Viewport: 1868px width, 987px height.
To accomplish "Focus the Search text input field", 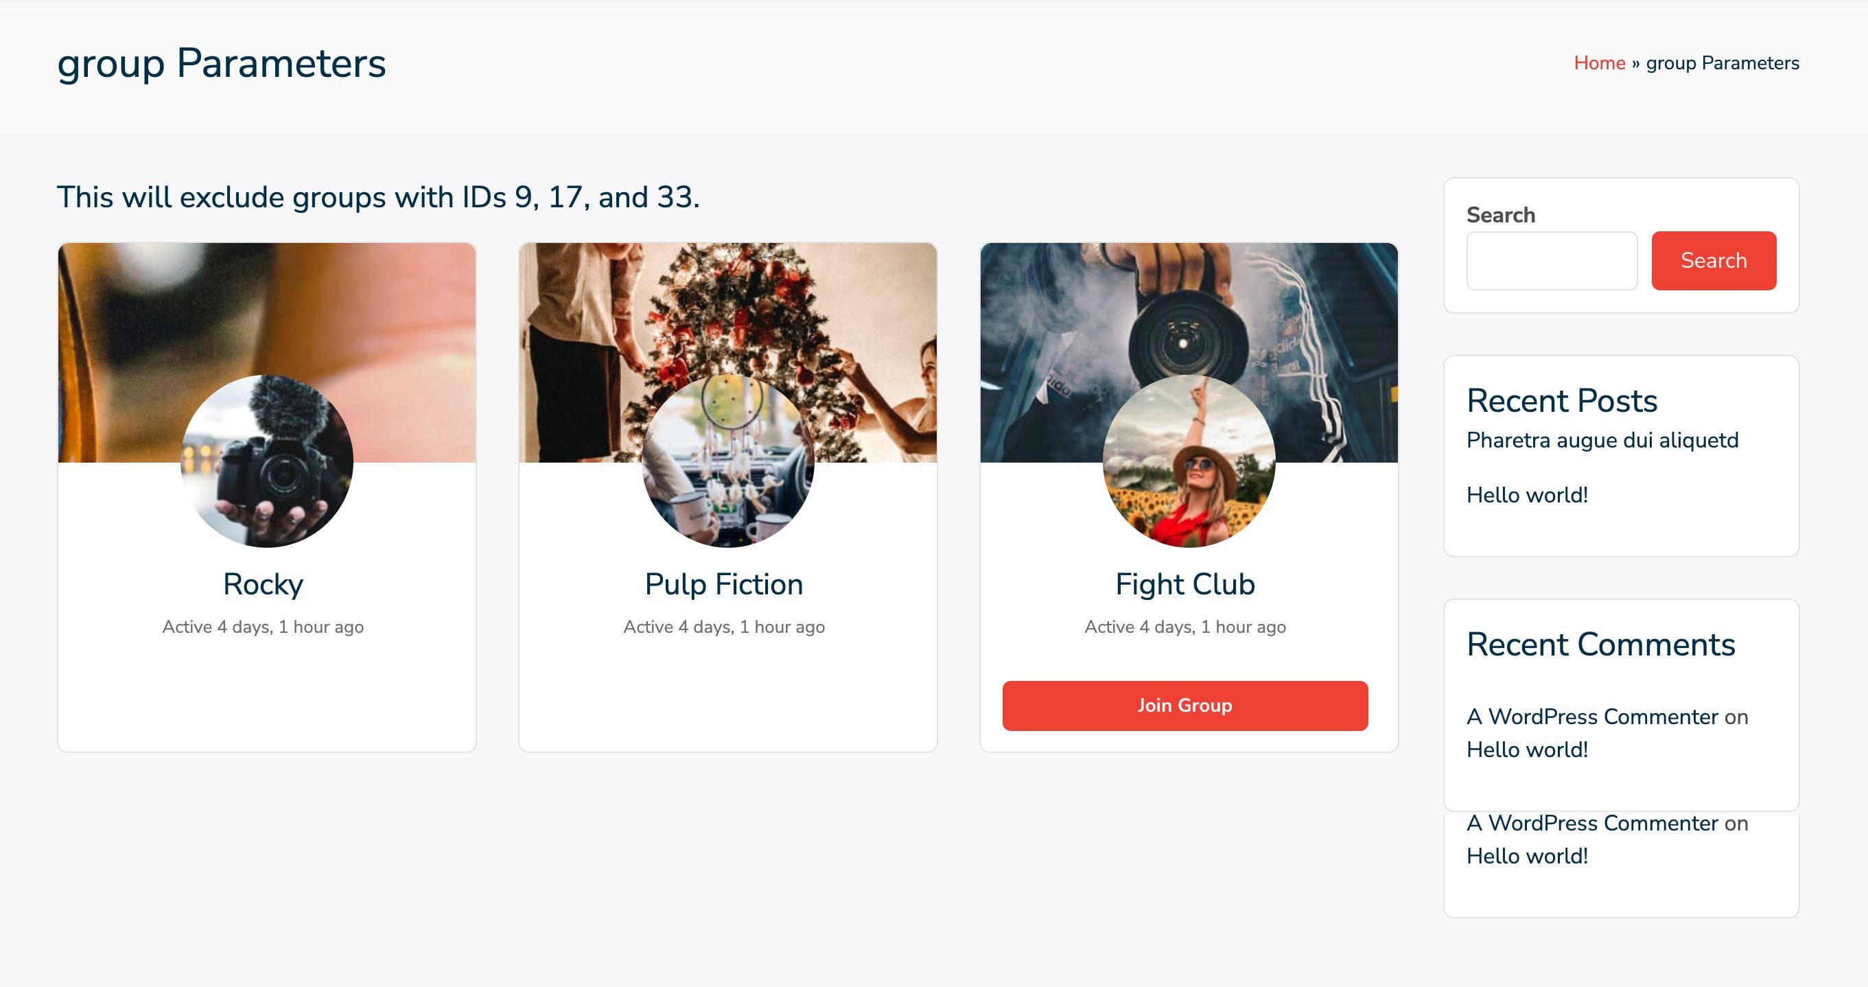I will (1551, 260).
